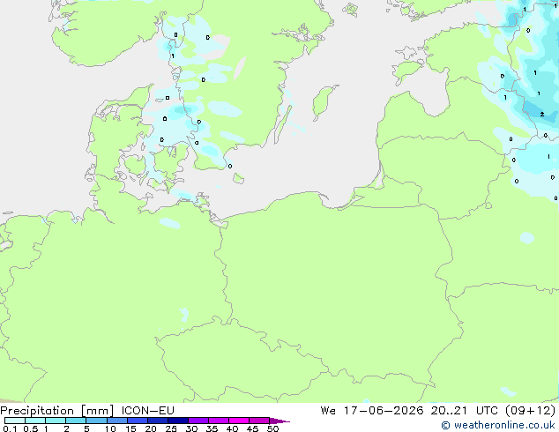Image resolution: width=559 pixels, height=432 pixels.
Task: Click the 15–20 mm legend color box
Action: pos(137,421)
